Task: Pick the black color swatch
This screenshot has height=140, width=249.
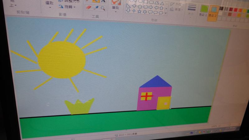Action: click(x=222, y=8)
